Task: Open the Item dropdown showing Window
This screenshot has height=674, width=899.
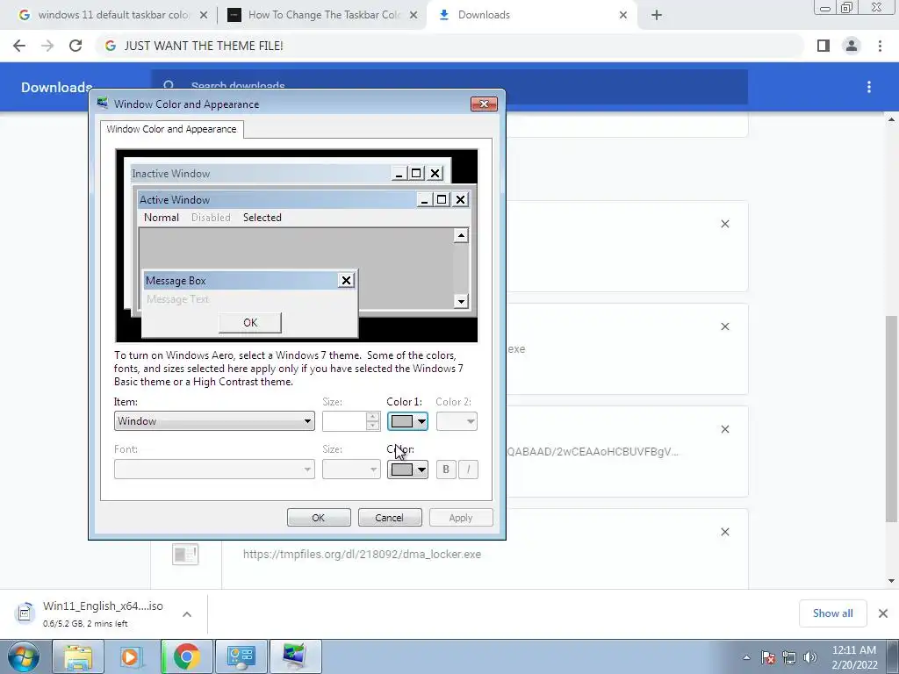Action: pyautogui.click(x=214, y=421)
